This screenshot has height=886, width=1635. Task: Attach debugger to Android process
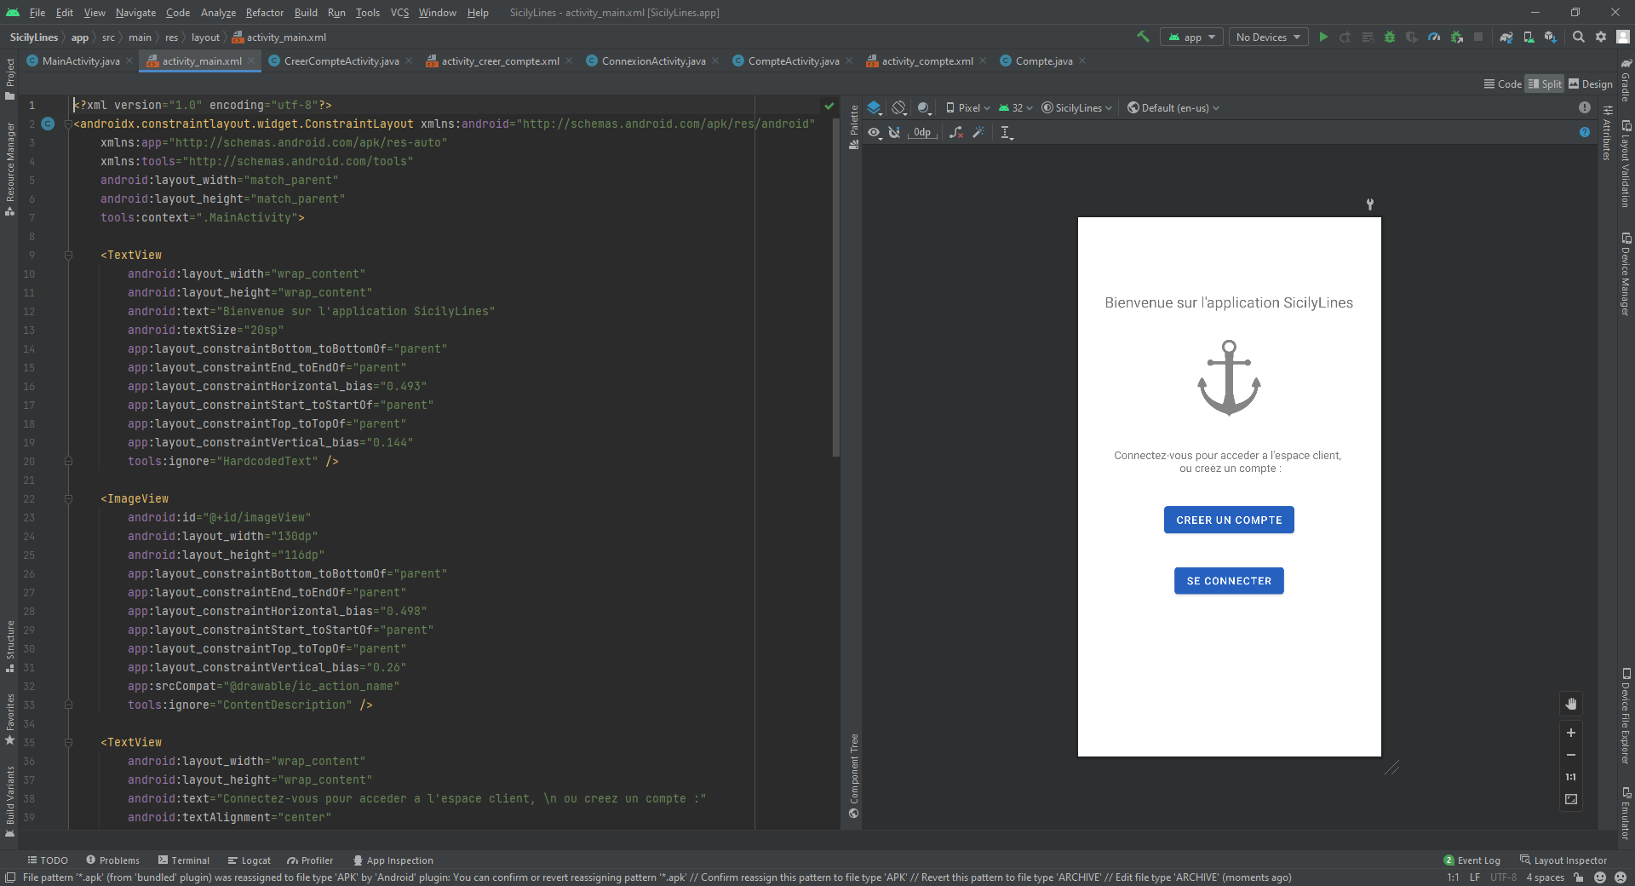point(1457,37)
